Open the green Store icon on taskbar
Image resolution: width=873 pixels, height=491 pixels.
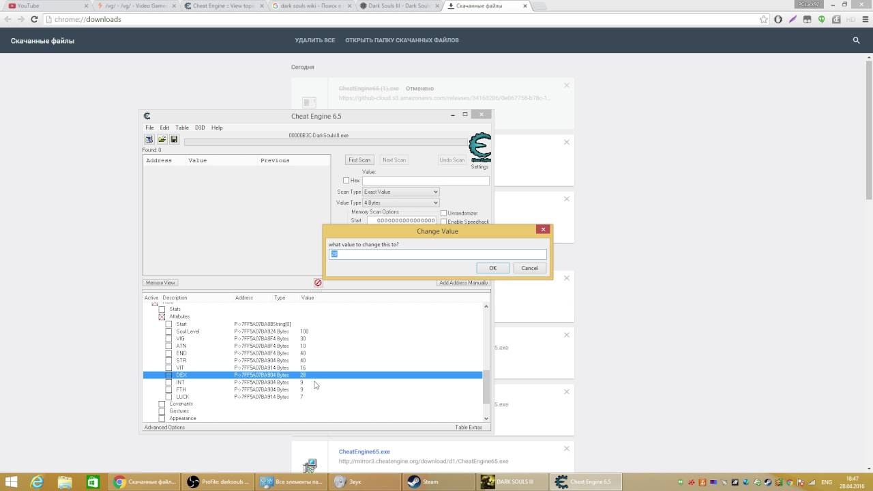click(x=93, y=482)
